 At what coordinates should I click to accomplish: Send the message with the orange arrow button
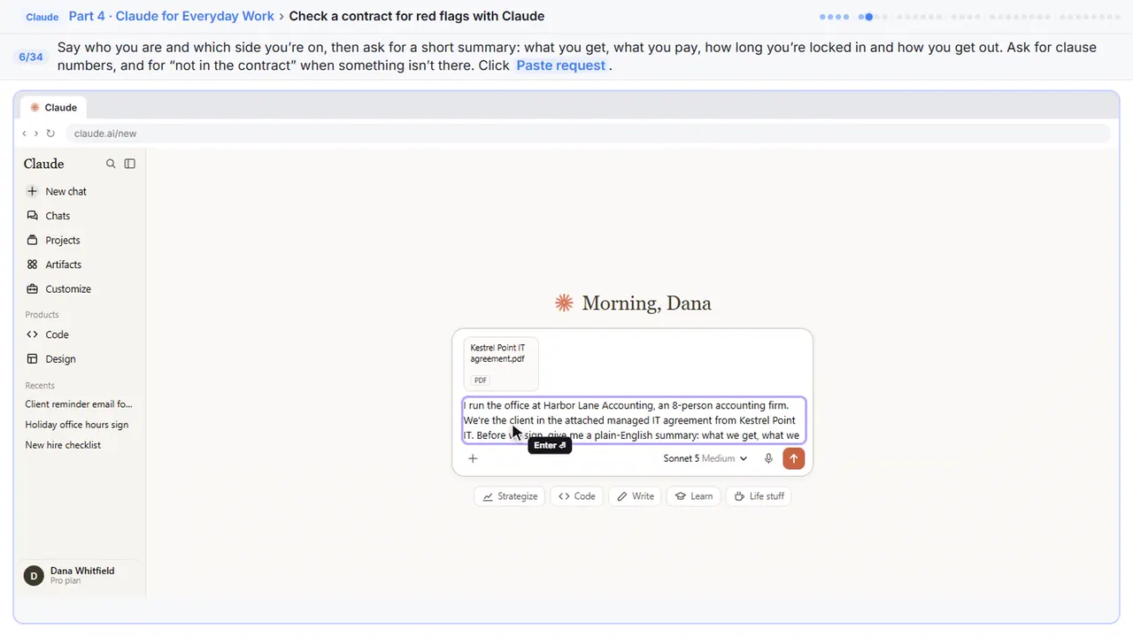click(x=793, y=458)
